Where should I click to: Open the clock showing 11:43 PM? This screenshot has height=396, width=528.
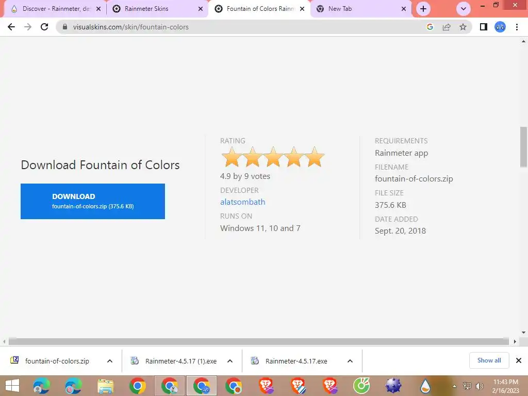(505, 386)
